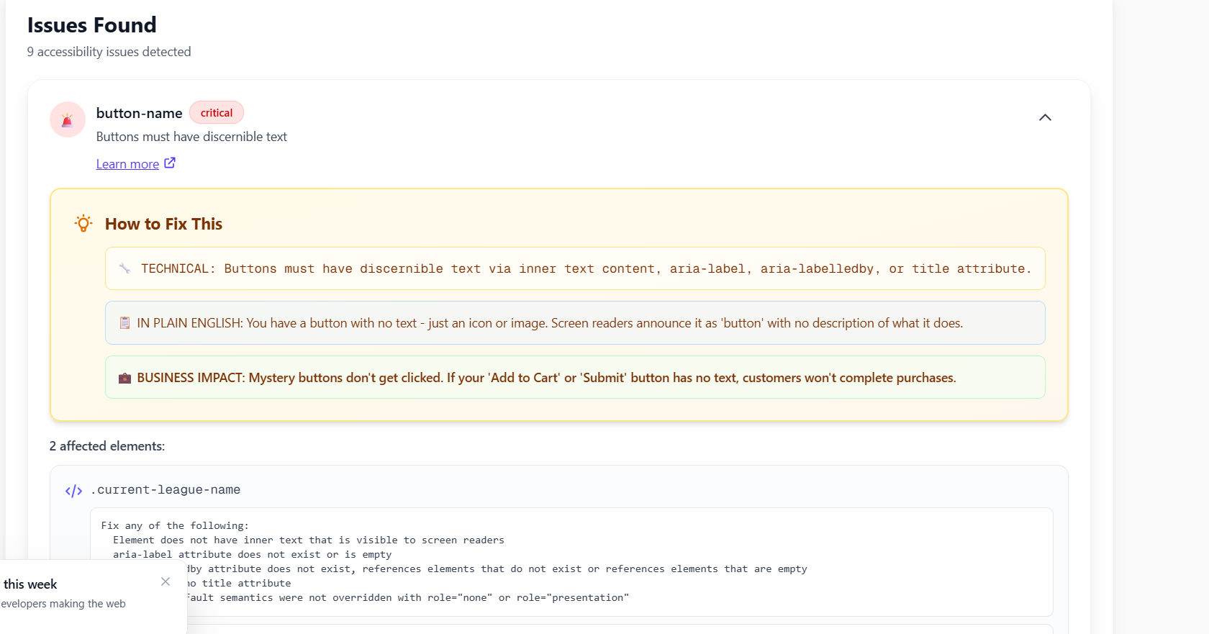Click the clipboard icon in the plain English row
The height and width of the screenshot is (634, 1209).
point(124,323)
